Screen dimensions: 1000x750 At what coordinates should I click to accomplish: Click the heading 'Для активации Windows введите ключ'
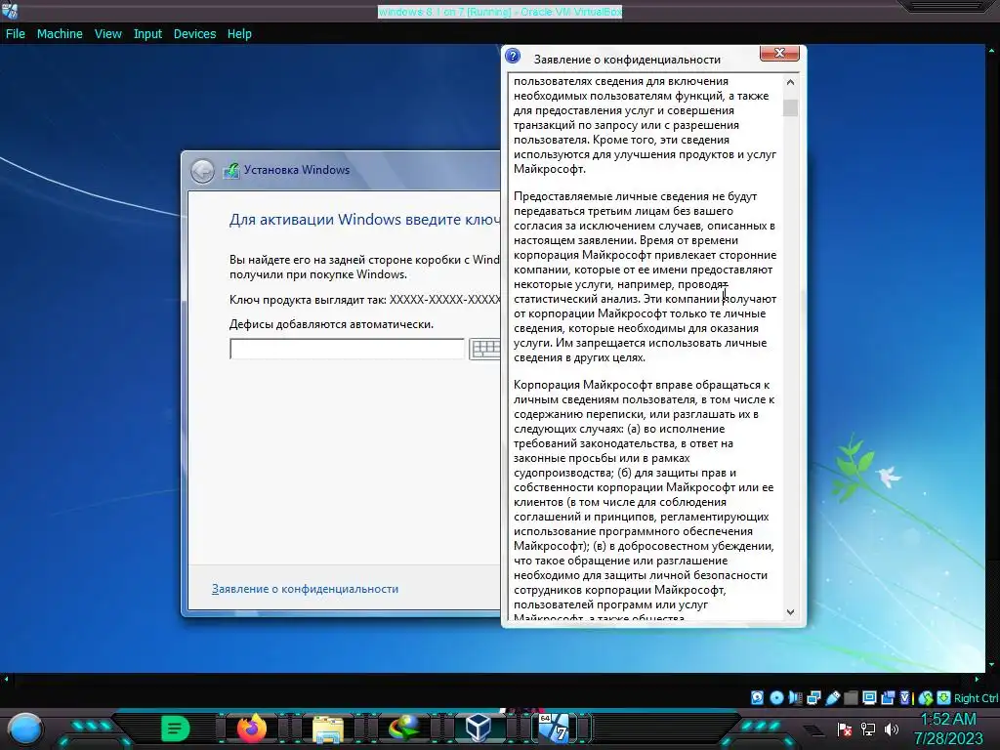click(x=365, y=220)
